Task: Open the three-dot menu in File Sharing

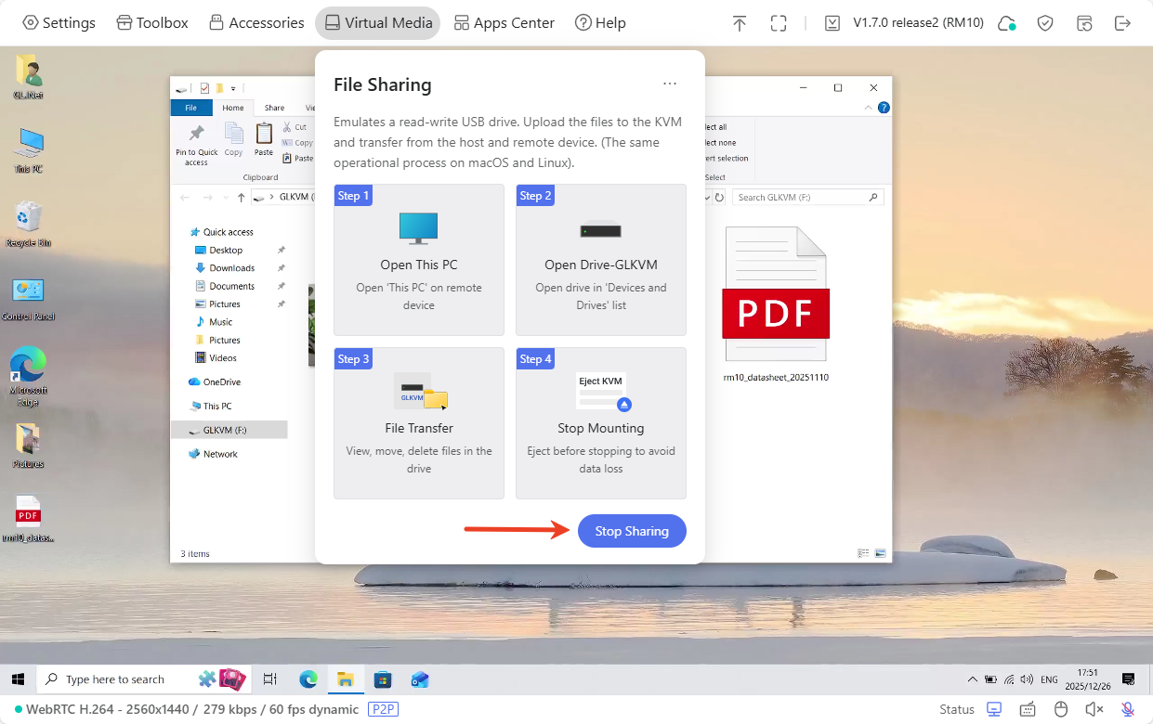Action: click(x=670, y=84)
